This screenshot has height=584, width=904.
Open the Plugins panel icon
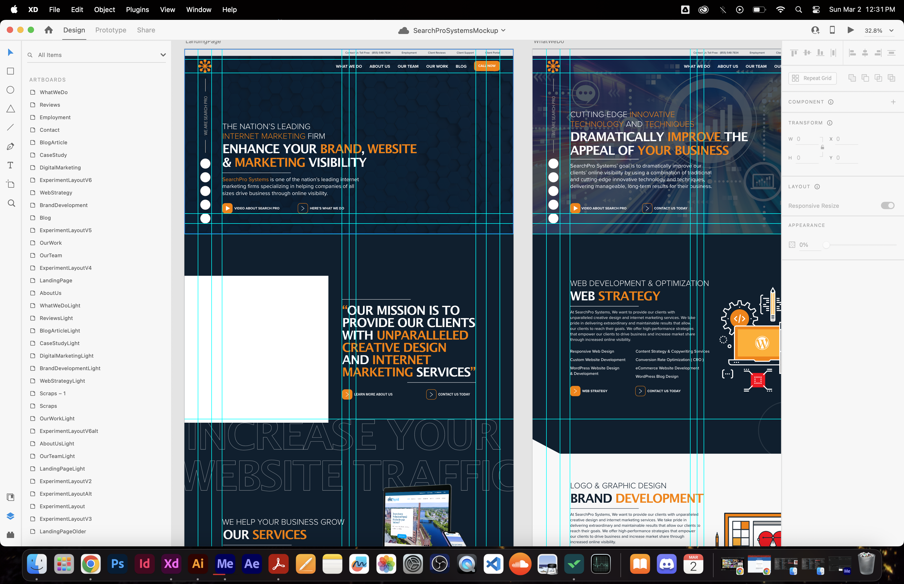point(11,535)
